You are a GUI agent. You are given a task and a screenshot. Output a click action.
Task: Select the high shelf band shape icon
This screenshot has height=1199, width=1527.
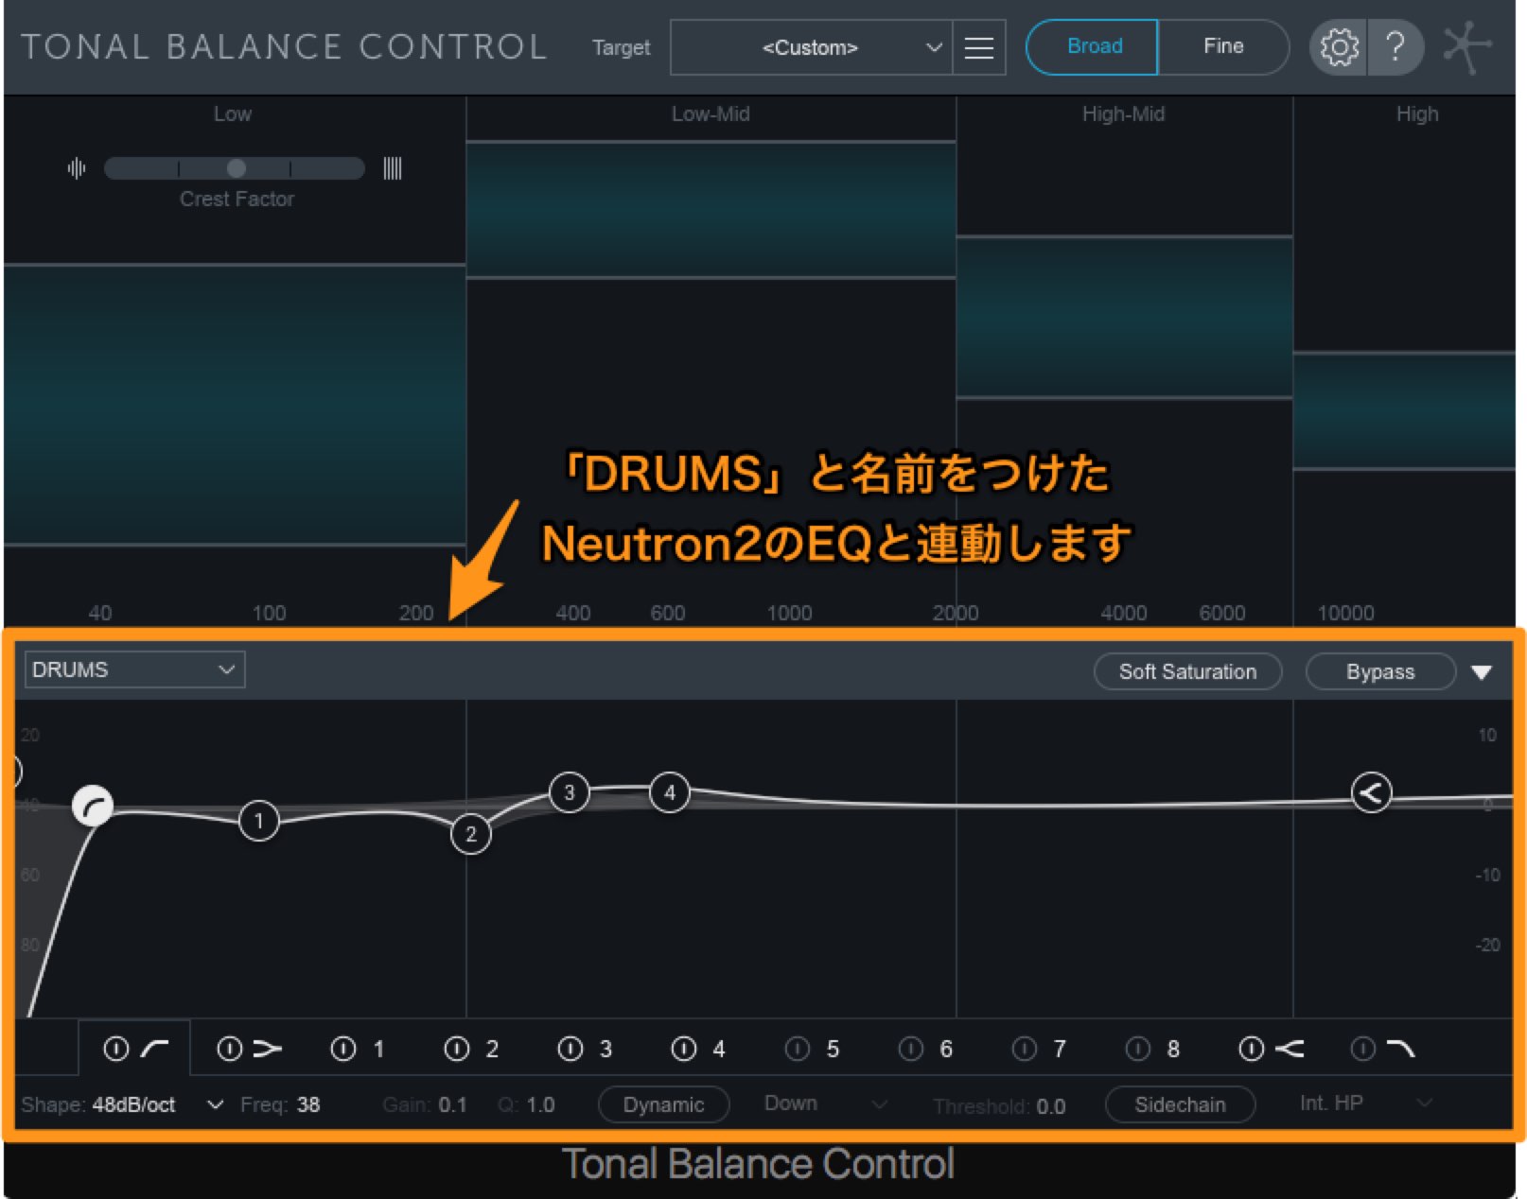pyautogui.click(x=1289, y=1049)
